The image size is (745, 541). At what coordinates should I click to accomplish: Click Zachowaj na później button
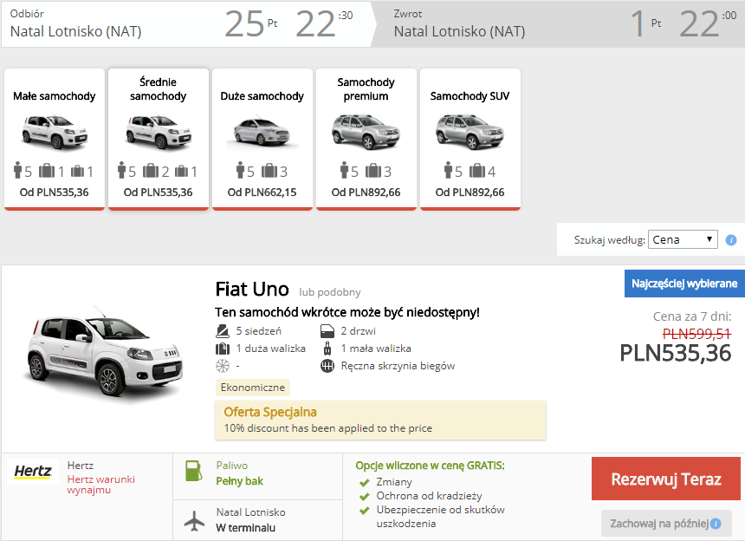tap(666, 523)
